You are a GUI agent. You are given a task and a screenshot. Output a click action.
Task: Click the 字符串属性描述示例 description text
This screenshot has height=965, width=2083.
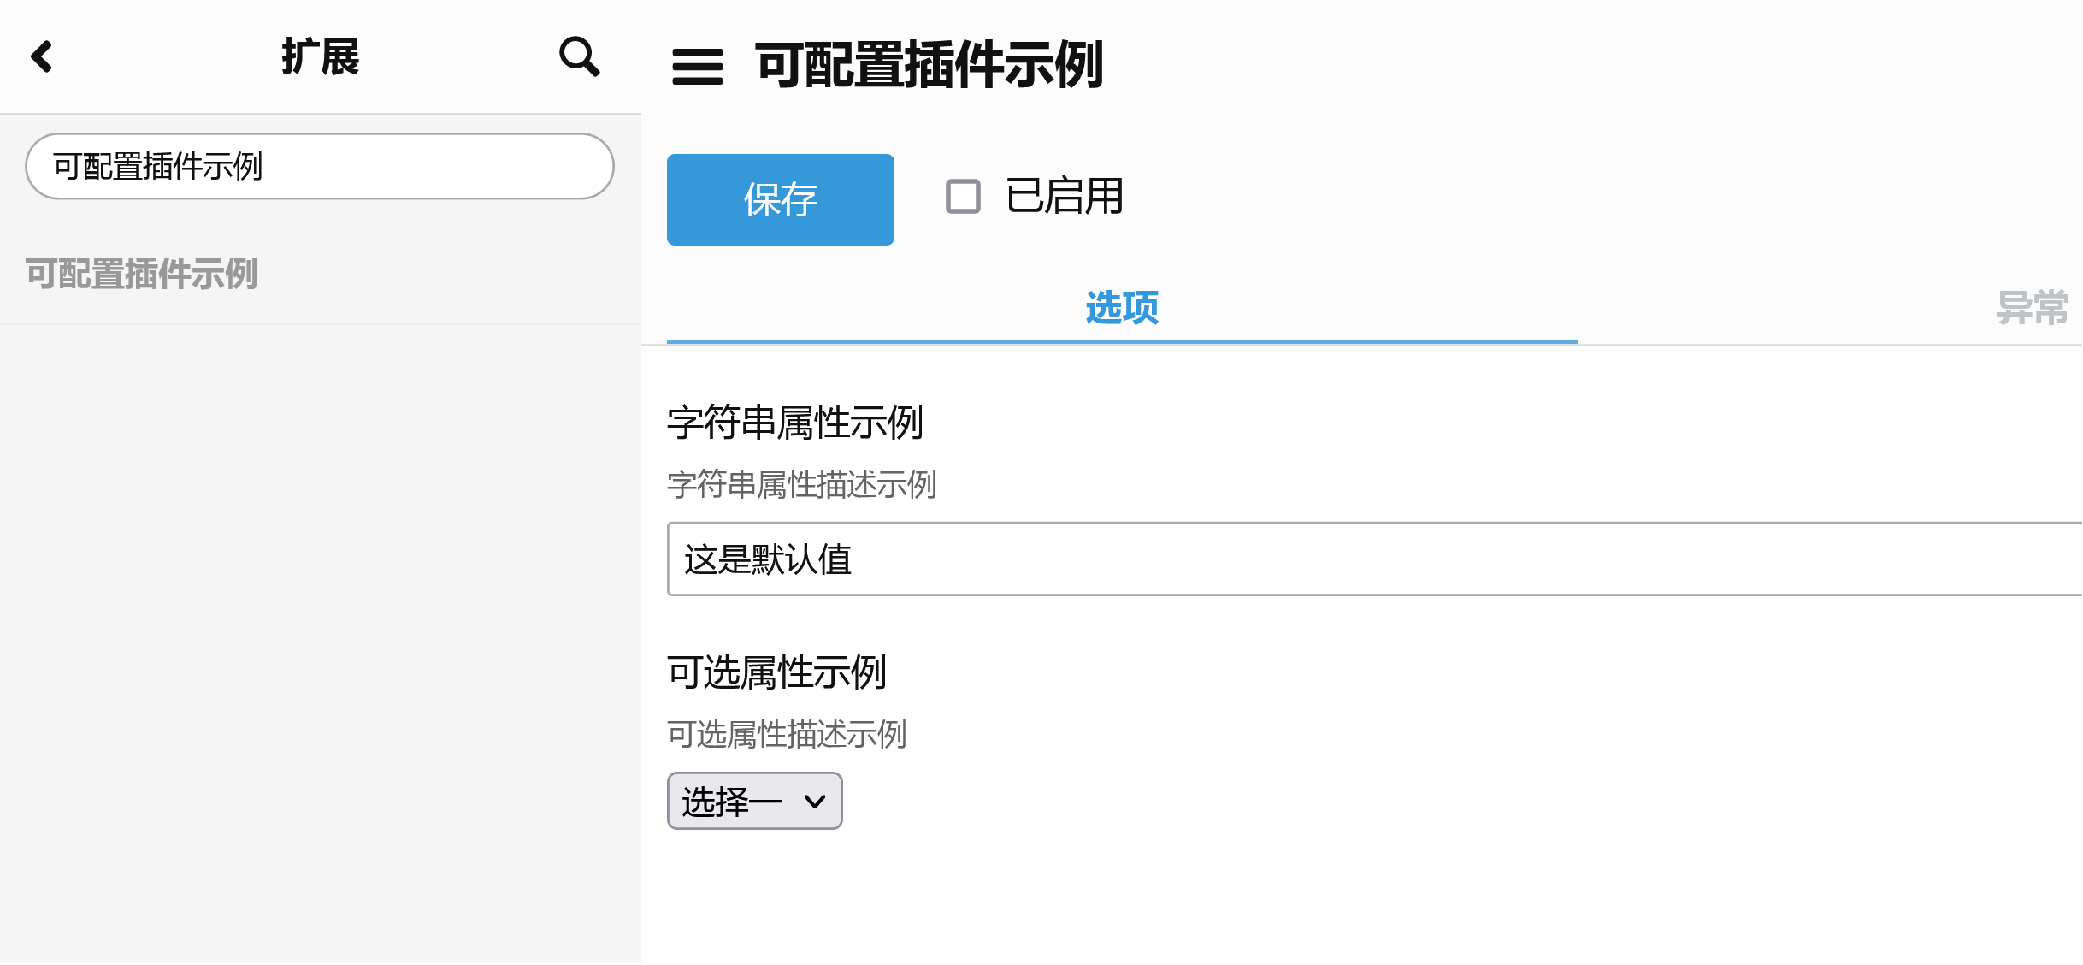[x=801, y=485]
